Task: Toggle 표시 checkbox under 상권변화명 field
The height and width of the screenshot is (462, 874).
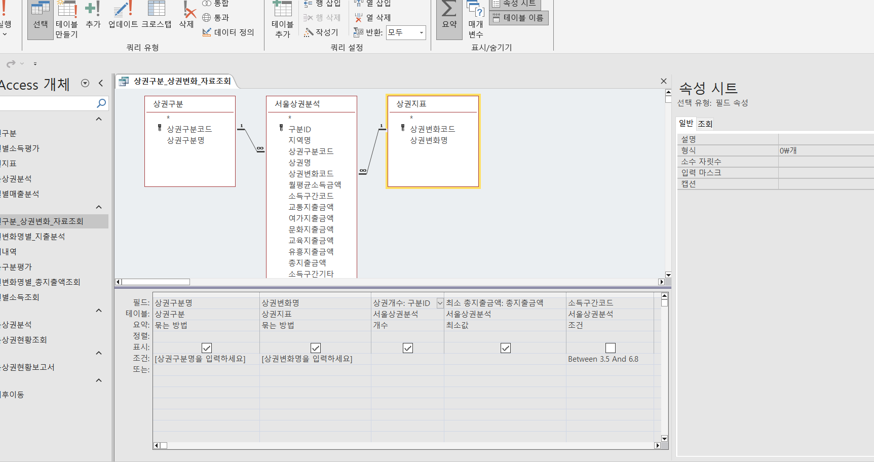Action: pyautogui.click(x=315, y=348)
